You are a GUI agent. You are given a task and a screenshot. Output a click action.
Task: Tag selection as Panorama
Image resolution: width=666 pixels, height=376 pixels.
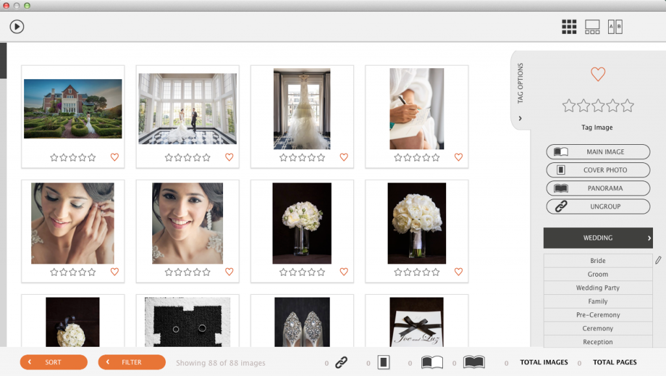click(x=598, y=188)
